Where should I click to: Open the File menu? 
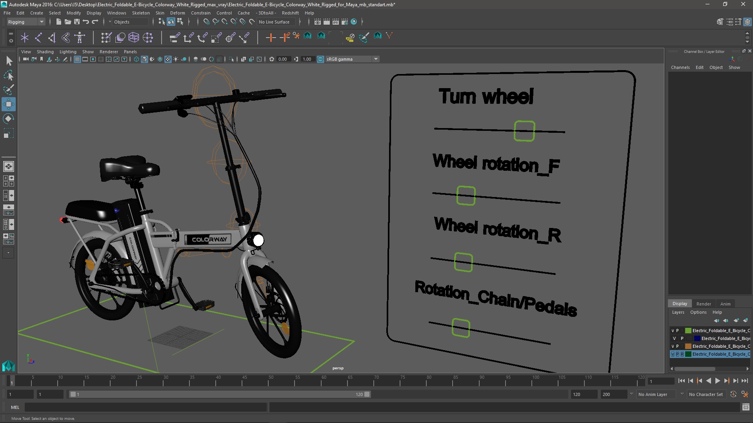point(7,13)
